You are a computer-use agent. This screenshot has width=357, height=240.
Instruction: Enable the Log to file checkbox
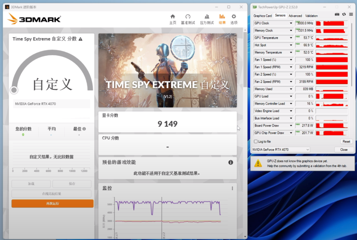click(256, 142)
